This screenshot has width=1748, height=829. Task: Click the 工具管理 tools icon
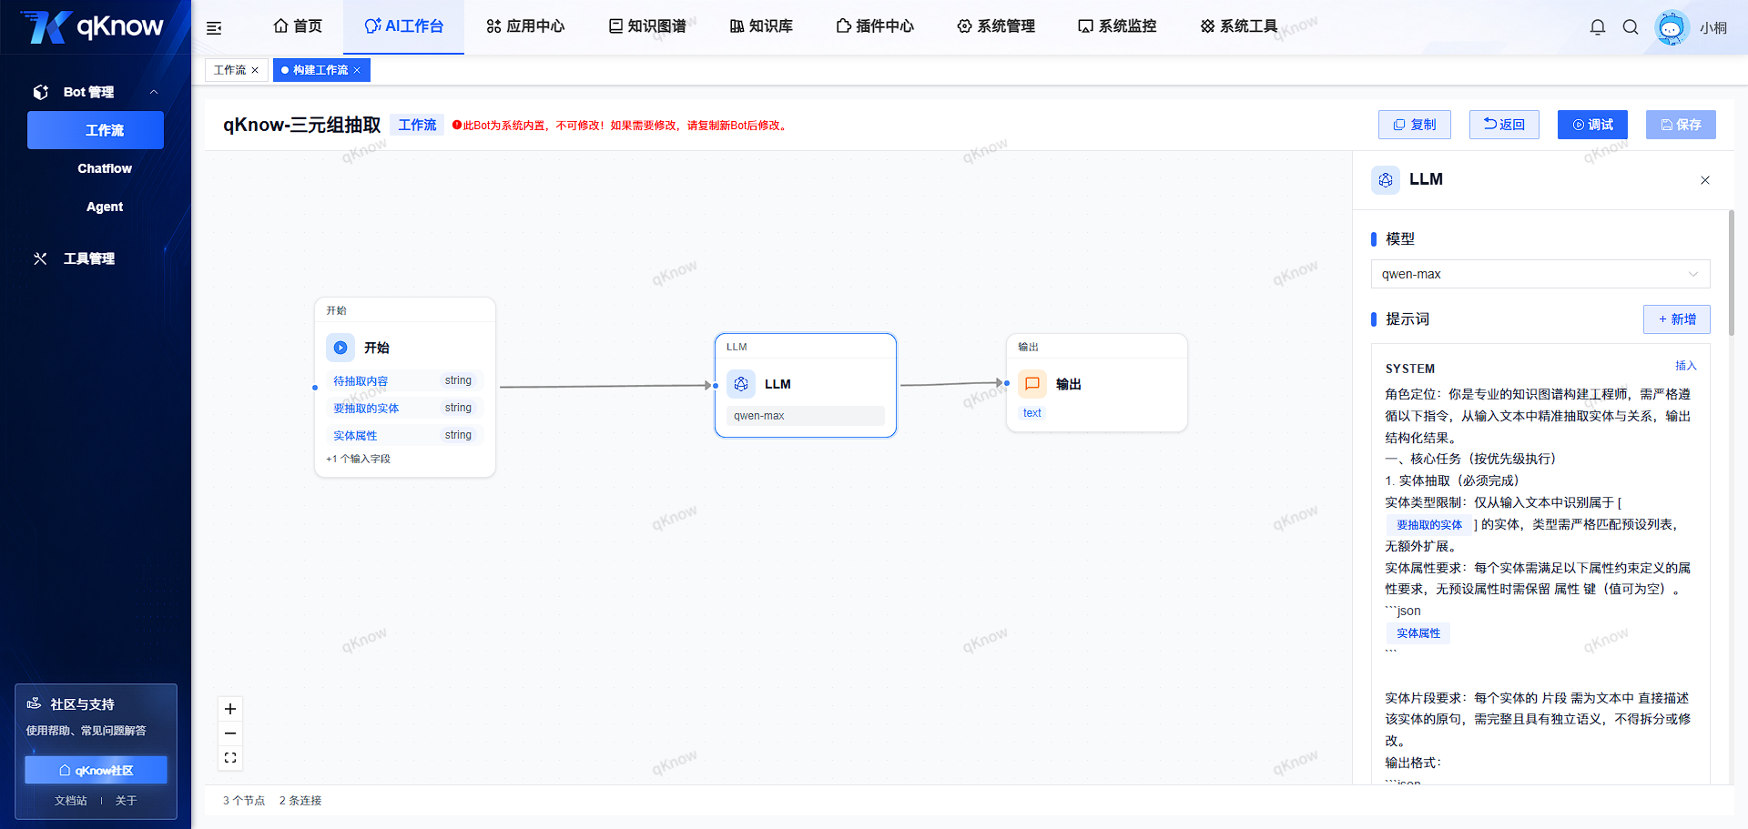pyautogui.click(x=40, y=258)
